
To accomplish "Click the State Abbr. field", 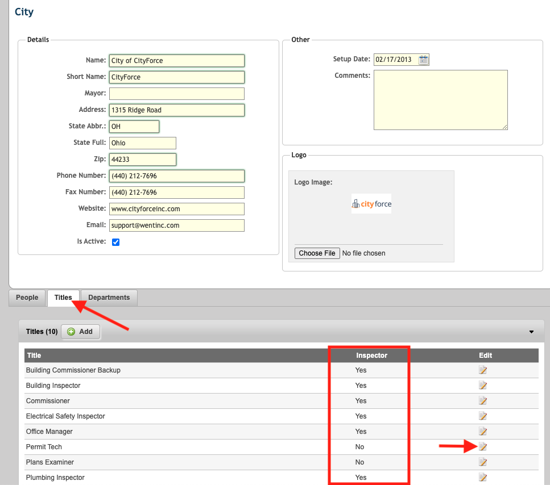I will [134, 127].
